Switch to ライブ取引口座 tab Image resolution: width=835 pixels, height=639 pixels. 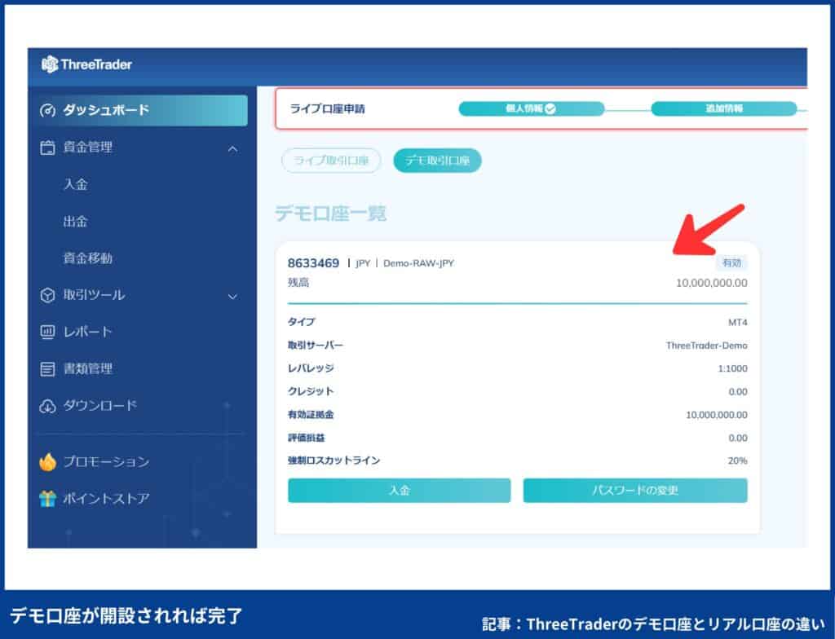[x=331, y=161]
